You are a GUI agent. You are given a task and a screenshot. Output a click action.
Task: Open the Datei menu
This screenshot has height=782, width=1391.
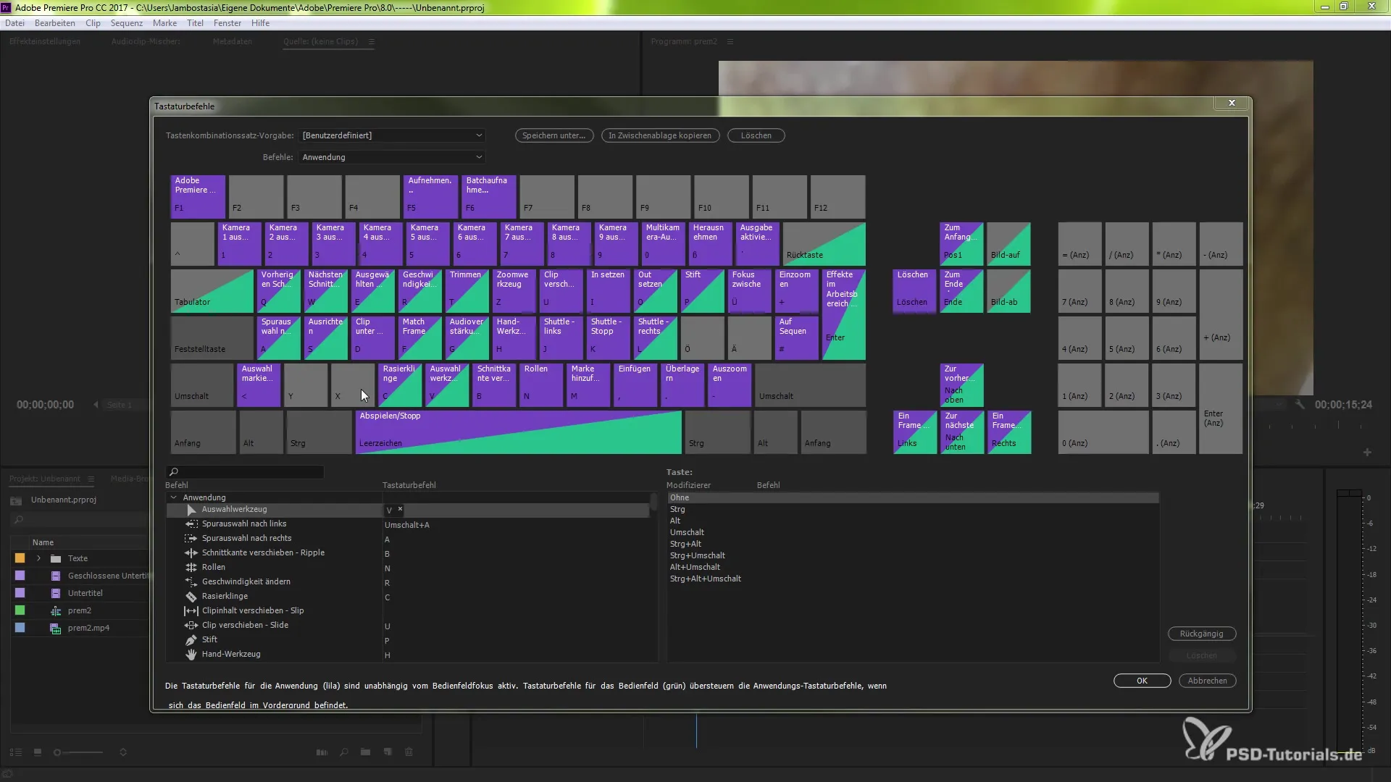pos(14,23)
